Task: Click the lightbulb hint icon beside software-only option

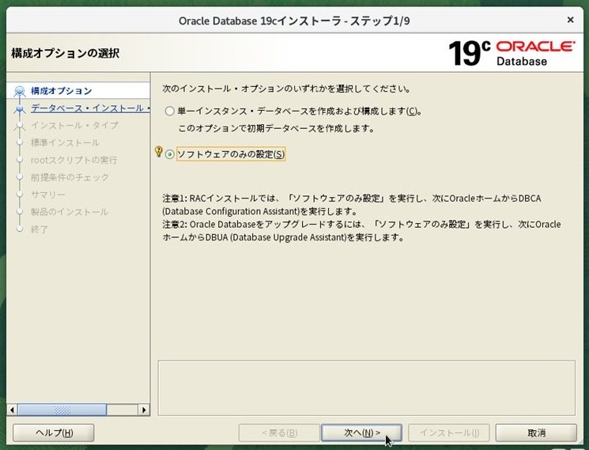Action: click(x=159, y=152)
